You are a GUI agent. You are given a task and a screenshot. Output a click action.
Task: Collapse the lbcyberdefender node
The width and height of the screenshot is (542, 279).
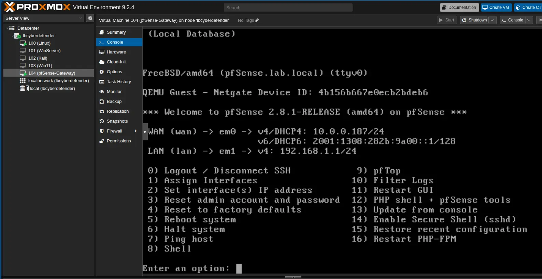(12, 36)
